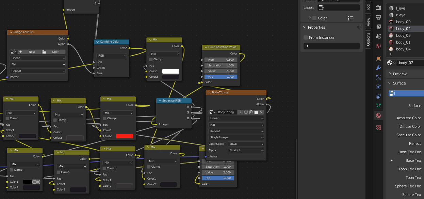The image size is (424, 199).
Task: Open Linear interpolation dropdown on Image Texture node
Action: pyautogui.click(x=38, y=58)
